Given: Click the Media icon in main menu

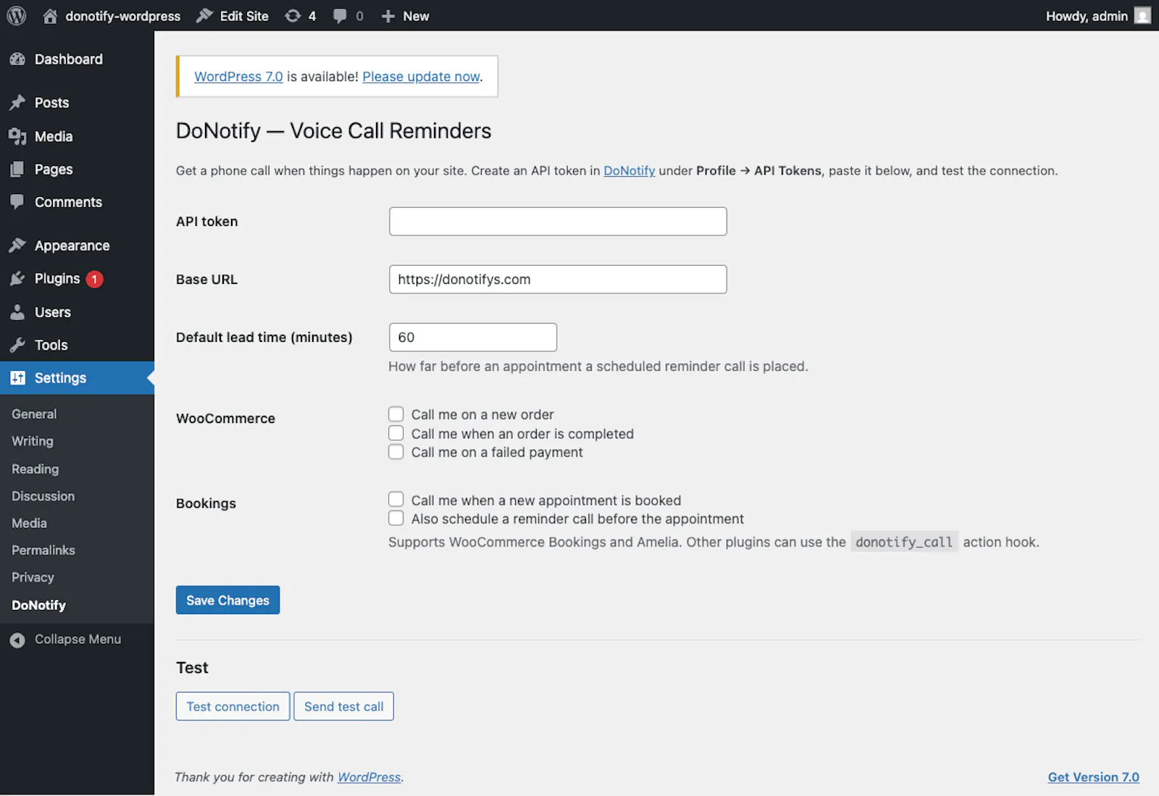Looking at the screenshot, I should coord(17,136).
